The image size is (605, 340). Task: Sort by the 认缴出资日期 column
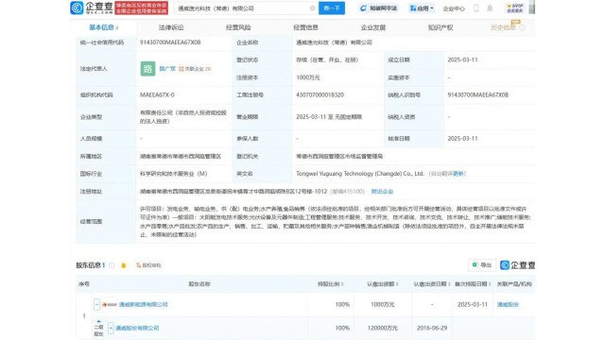click(x=432, y=284)
